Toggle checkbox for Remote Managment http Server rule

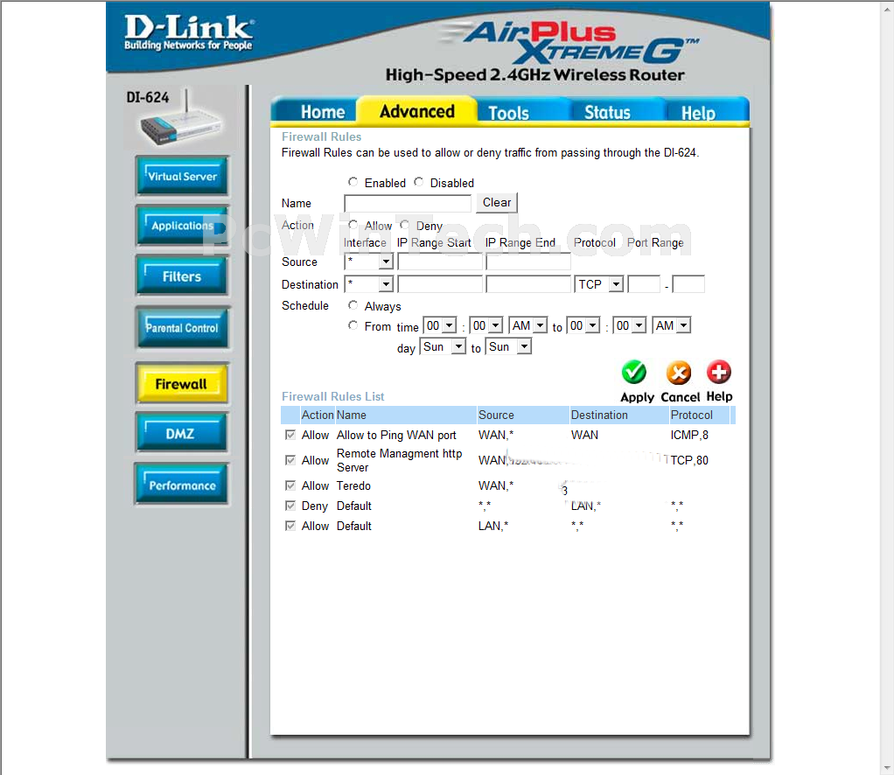tap(290, 459)
